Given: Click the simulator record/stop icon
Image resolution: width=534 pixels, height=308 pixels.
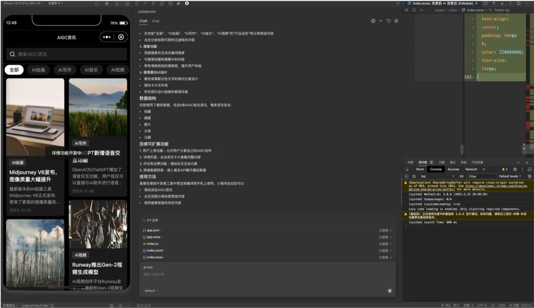Looking at the screenshot, I should pyautogui.click(x=106, y=4).
